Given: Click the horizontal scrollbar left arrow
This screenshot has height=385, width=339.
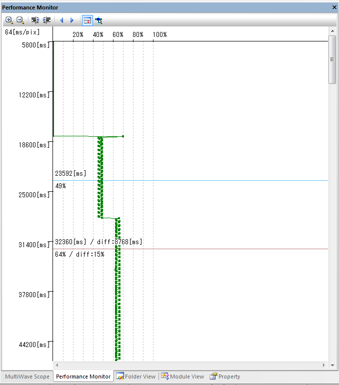Looking at the screenshot, I should tap(56, 365).
